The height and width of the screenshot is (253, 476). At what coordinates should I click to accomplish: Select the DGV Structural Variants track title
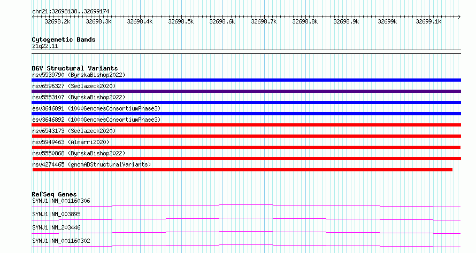pos(75,68)
